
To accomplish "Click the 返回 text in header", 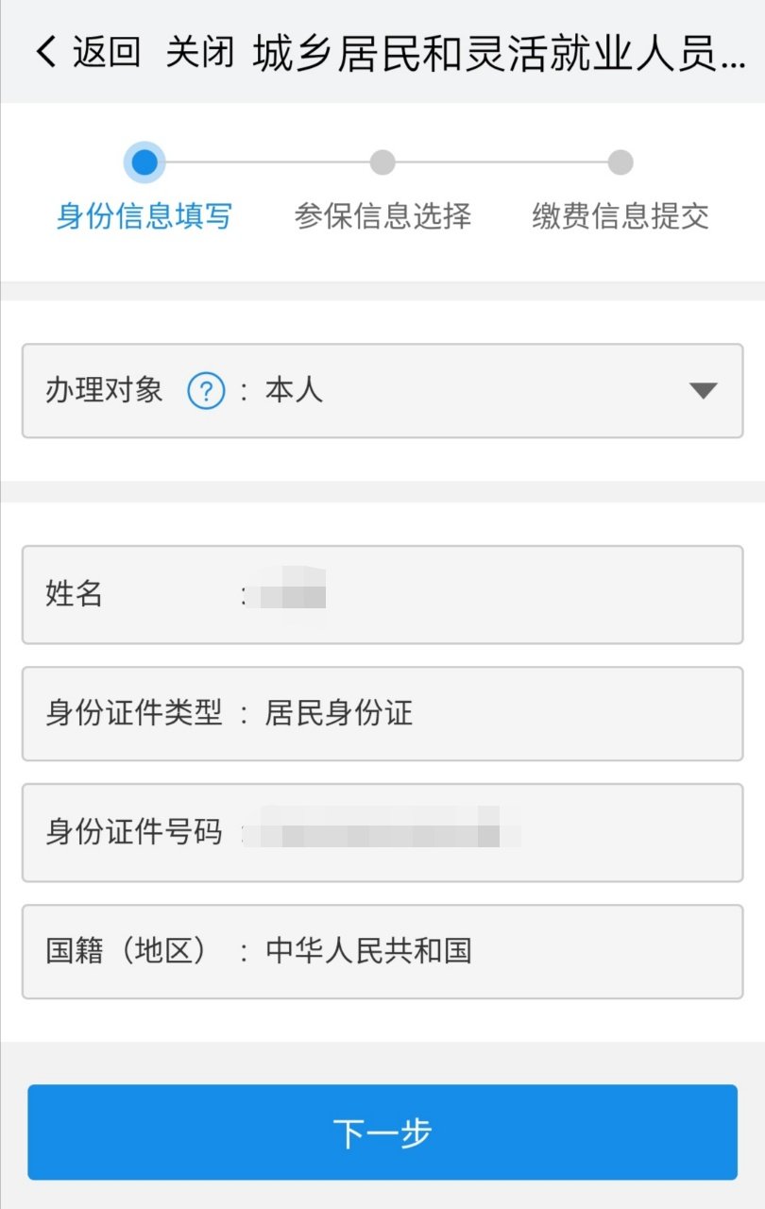I will tap(107, 52).
